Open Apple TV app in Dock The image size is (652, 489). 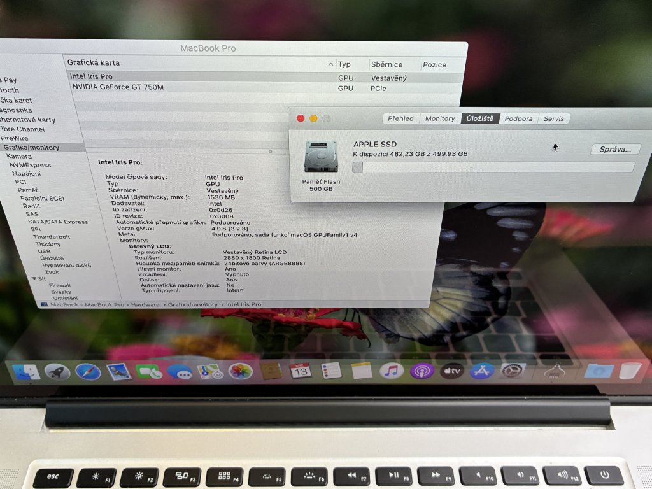tap(452, 371)
